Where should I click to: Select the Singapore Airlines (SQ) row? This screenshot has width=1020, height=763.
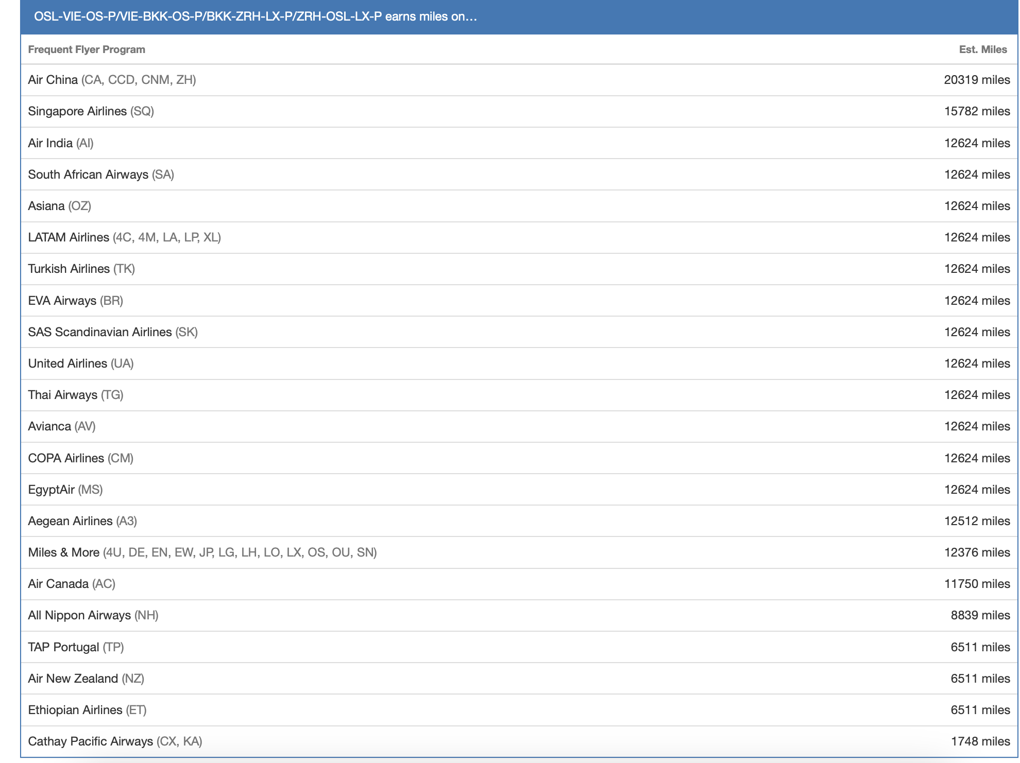pyautogui.click(x=519, y=111)
